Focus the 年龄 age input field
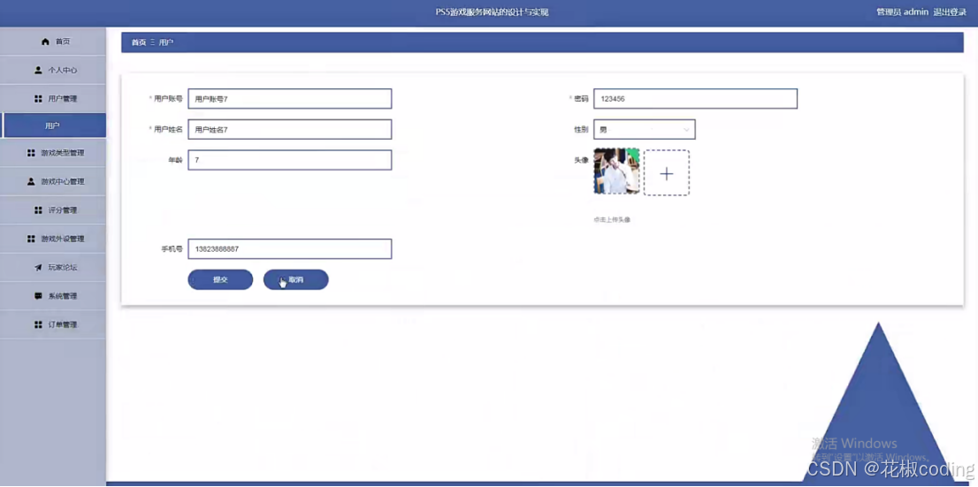This screenshot has width=978, height=487. tap(289, 160)
